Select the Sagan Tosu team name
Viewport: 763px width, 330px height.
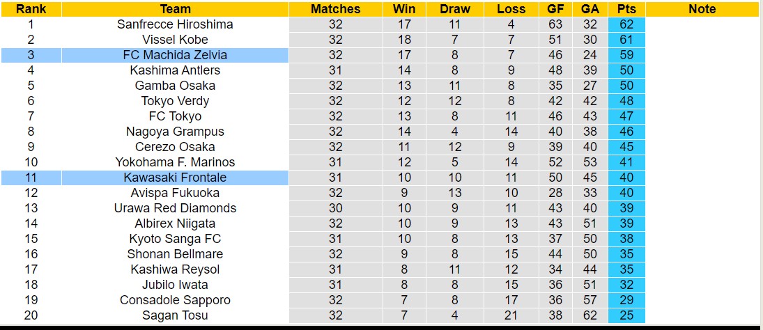pos(175,315)
